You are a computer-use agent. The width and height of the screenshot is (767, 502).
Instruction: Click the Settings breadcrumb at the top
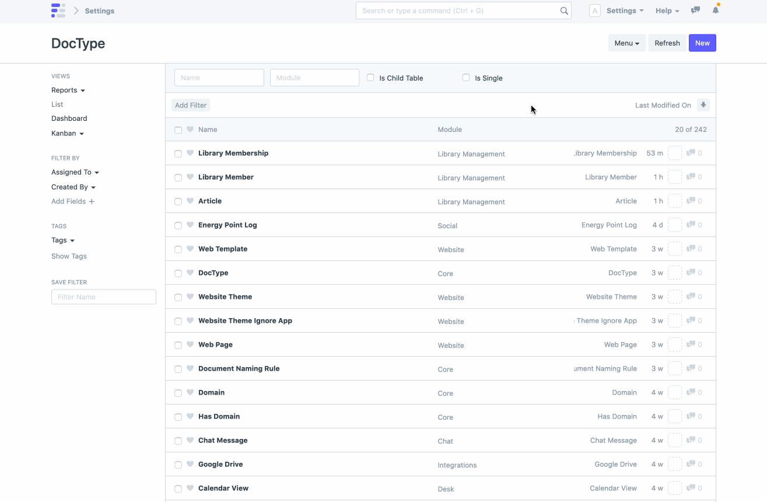(99, 11)
